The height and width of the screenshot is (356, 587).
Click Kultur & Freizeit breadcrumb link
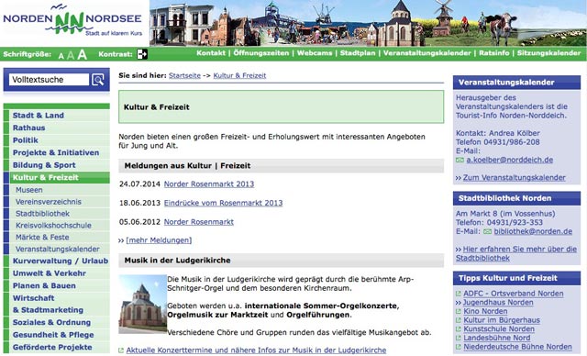point(239,75)
